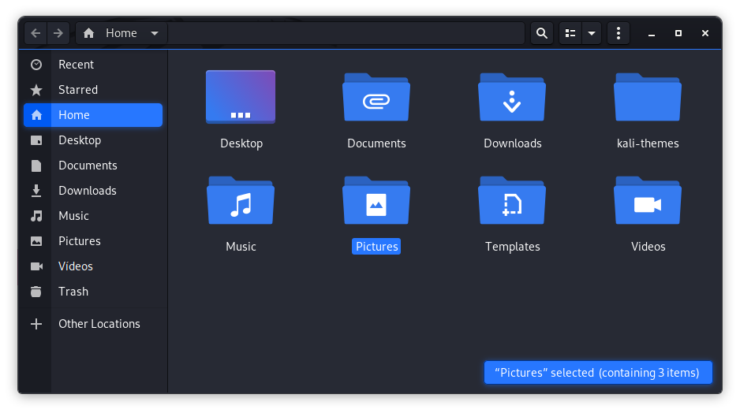The height and width of the screenshot is (413, 740).
Task: Click the "Videos" label in file grid
Action: 648,247
